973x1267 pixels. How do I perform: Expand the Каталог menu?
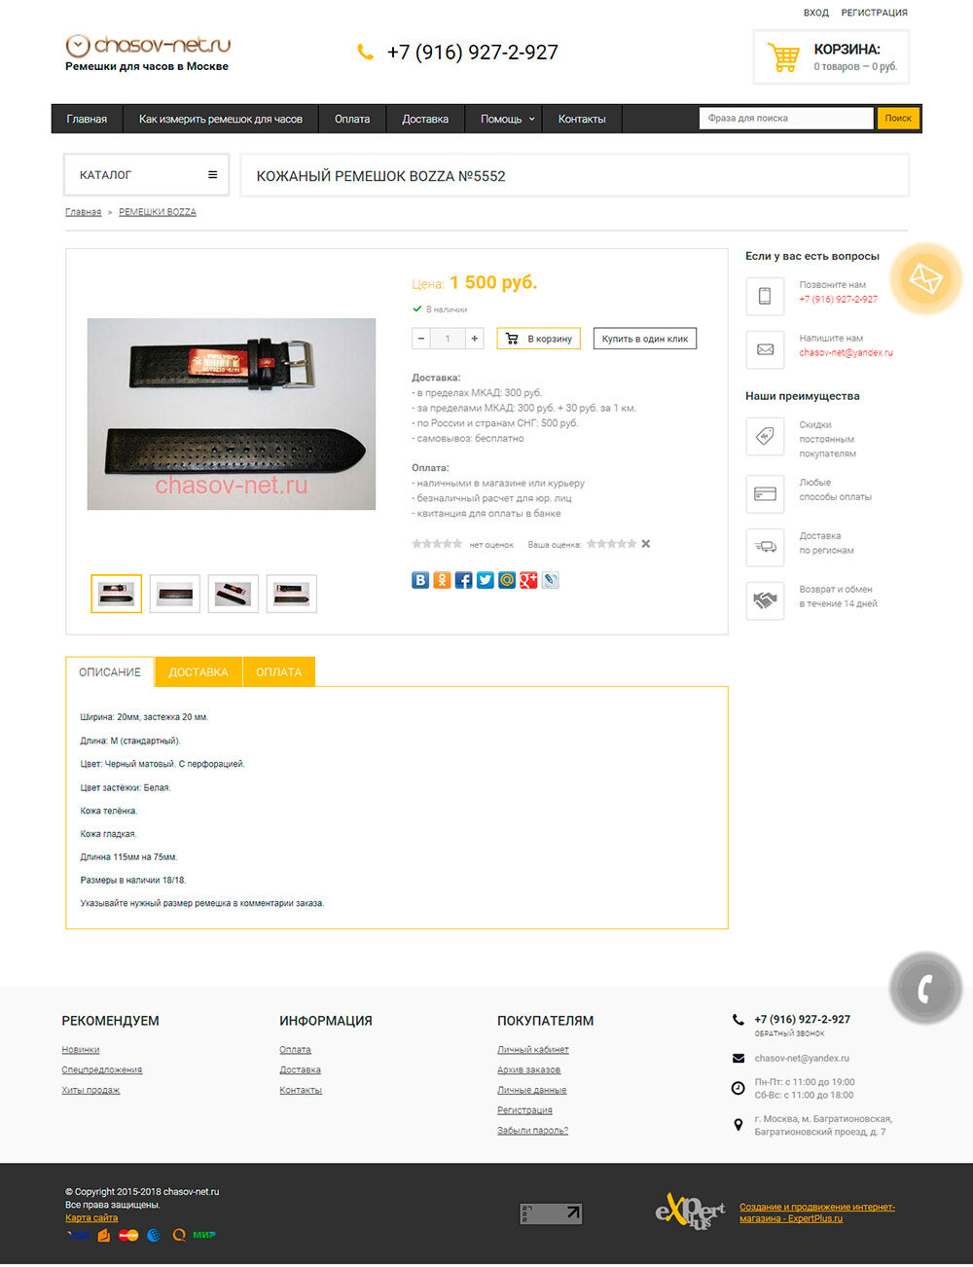click(147, 175)
